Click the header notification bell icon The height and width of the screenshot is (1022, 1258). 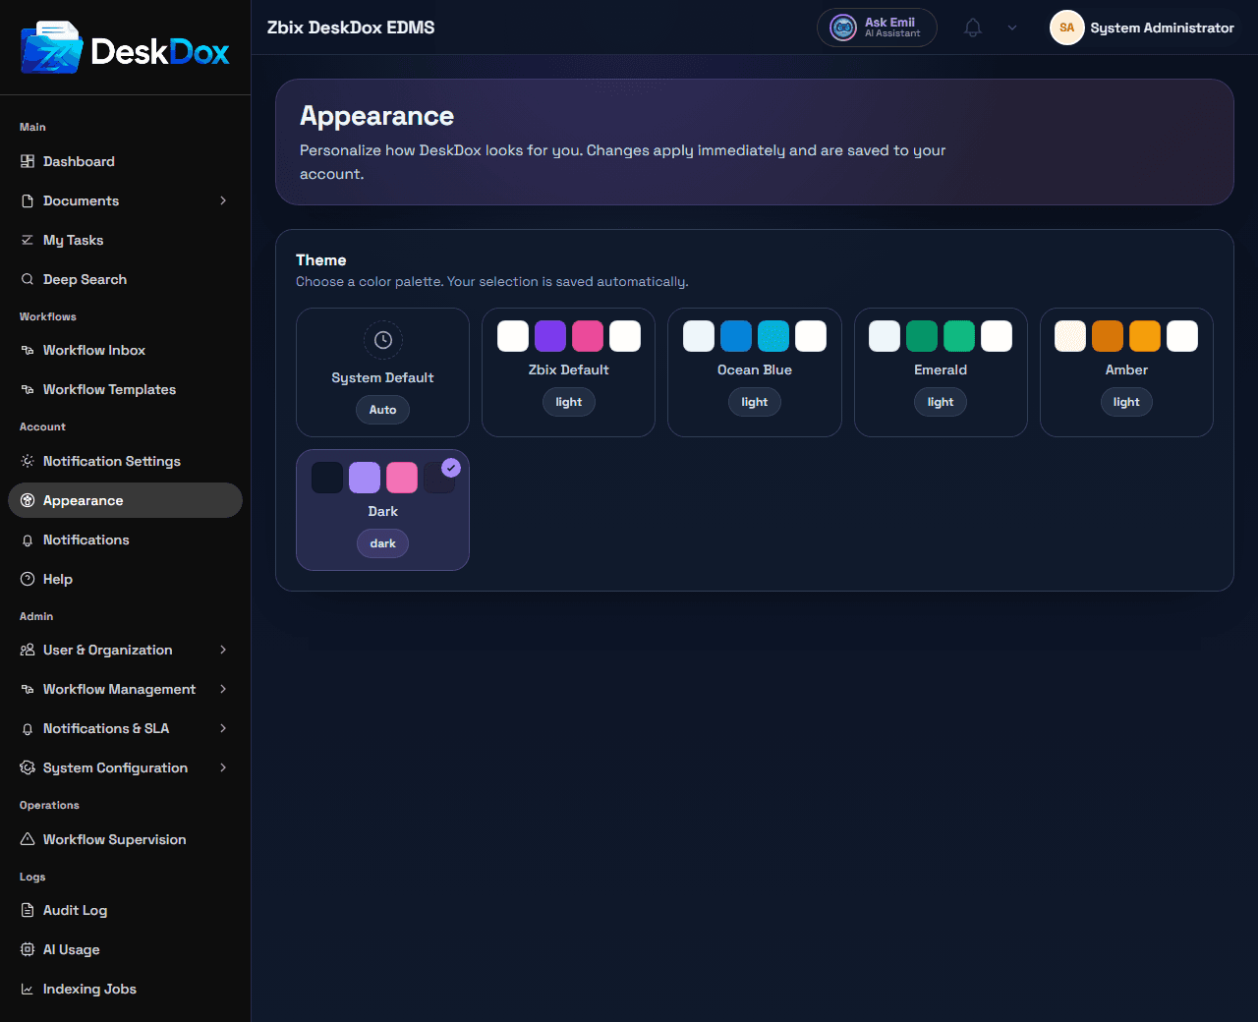[x=973, y=28]
